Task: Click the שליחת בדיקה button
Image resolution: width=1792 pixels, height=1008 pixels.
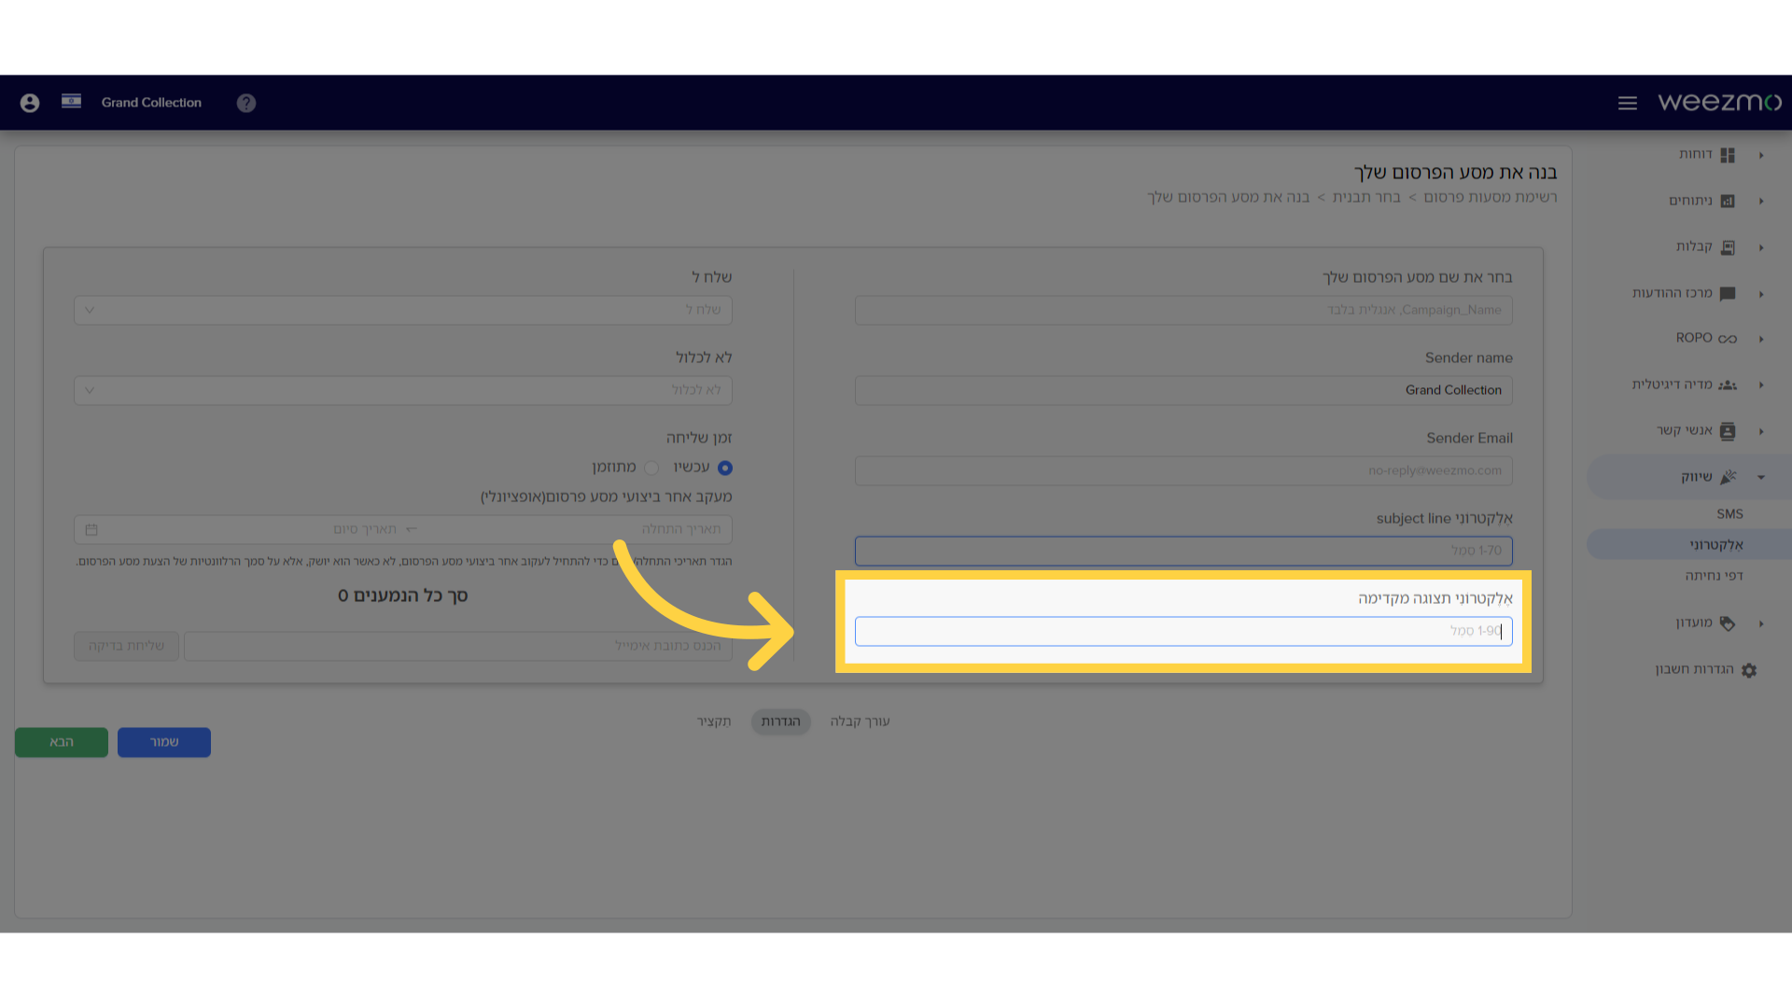Action: [126, 646]
